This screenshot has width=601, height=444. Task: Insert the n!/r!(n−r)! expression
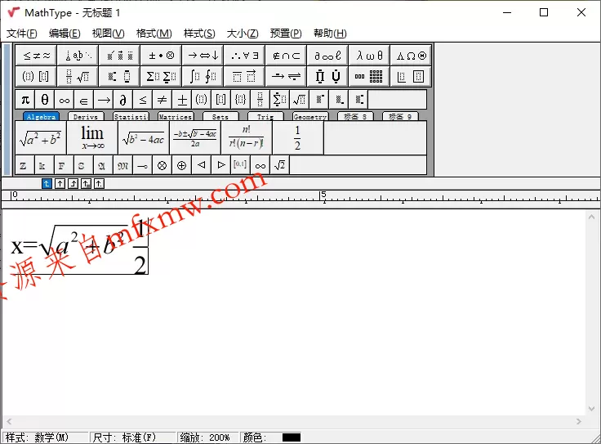click(247, 138)
